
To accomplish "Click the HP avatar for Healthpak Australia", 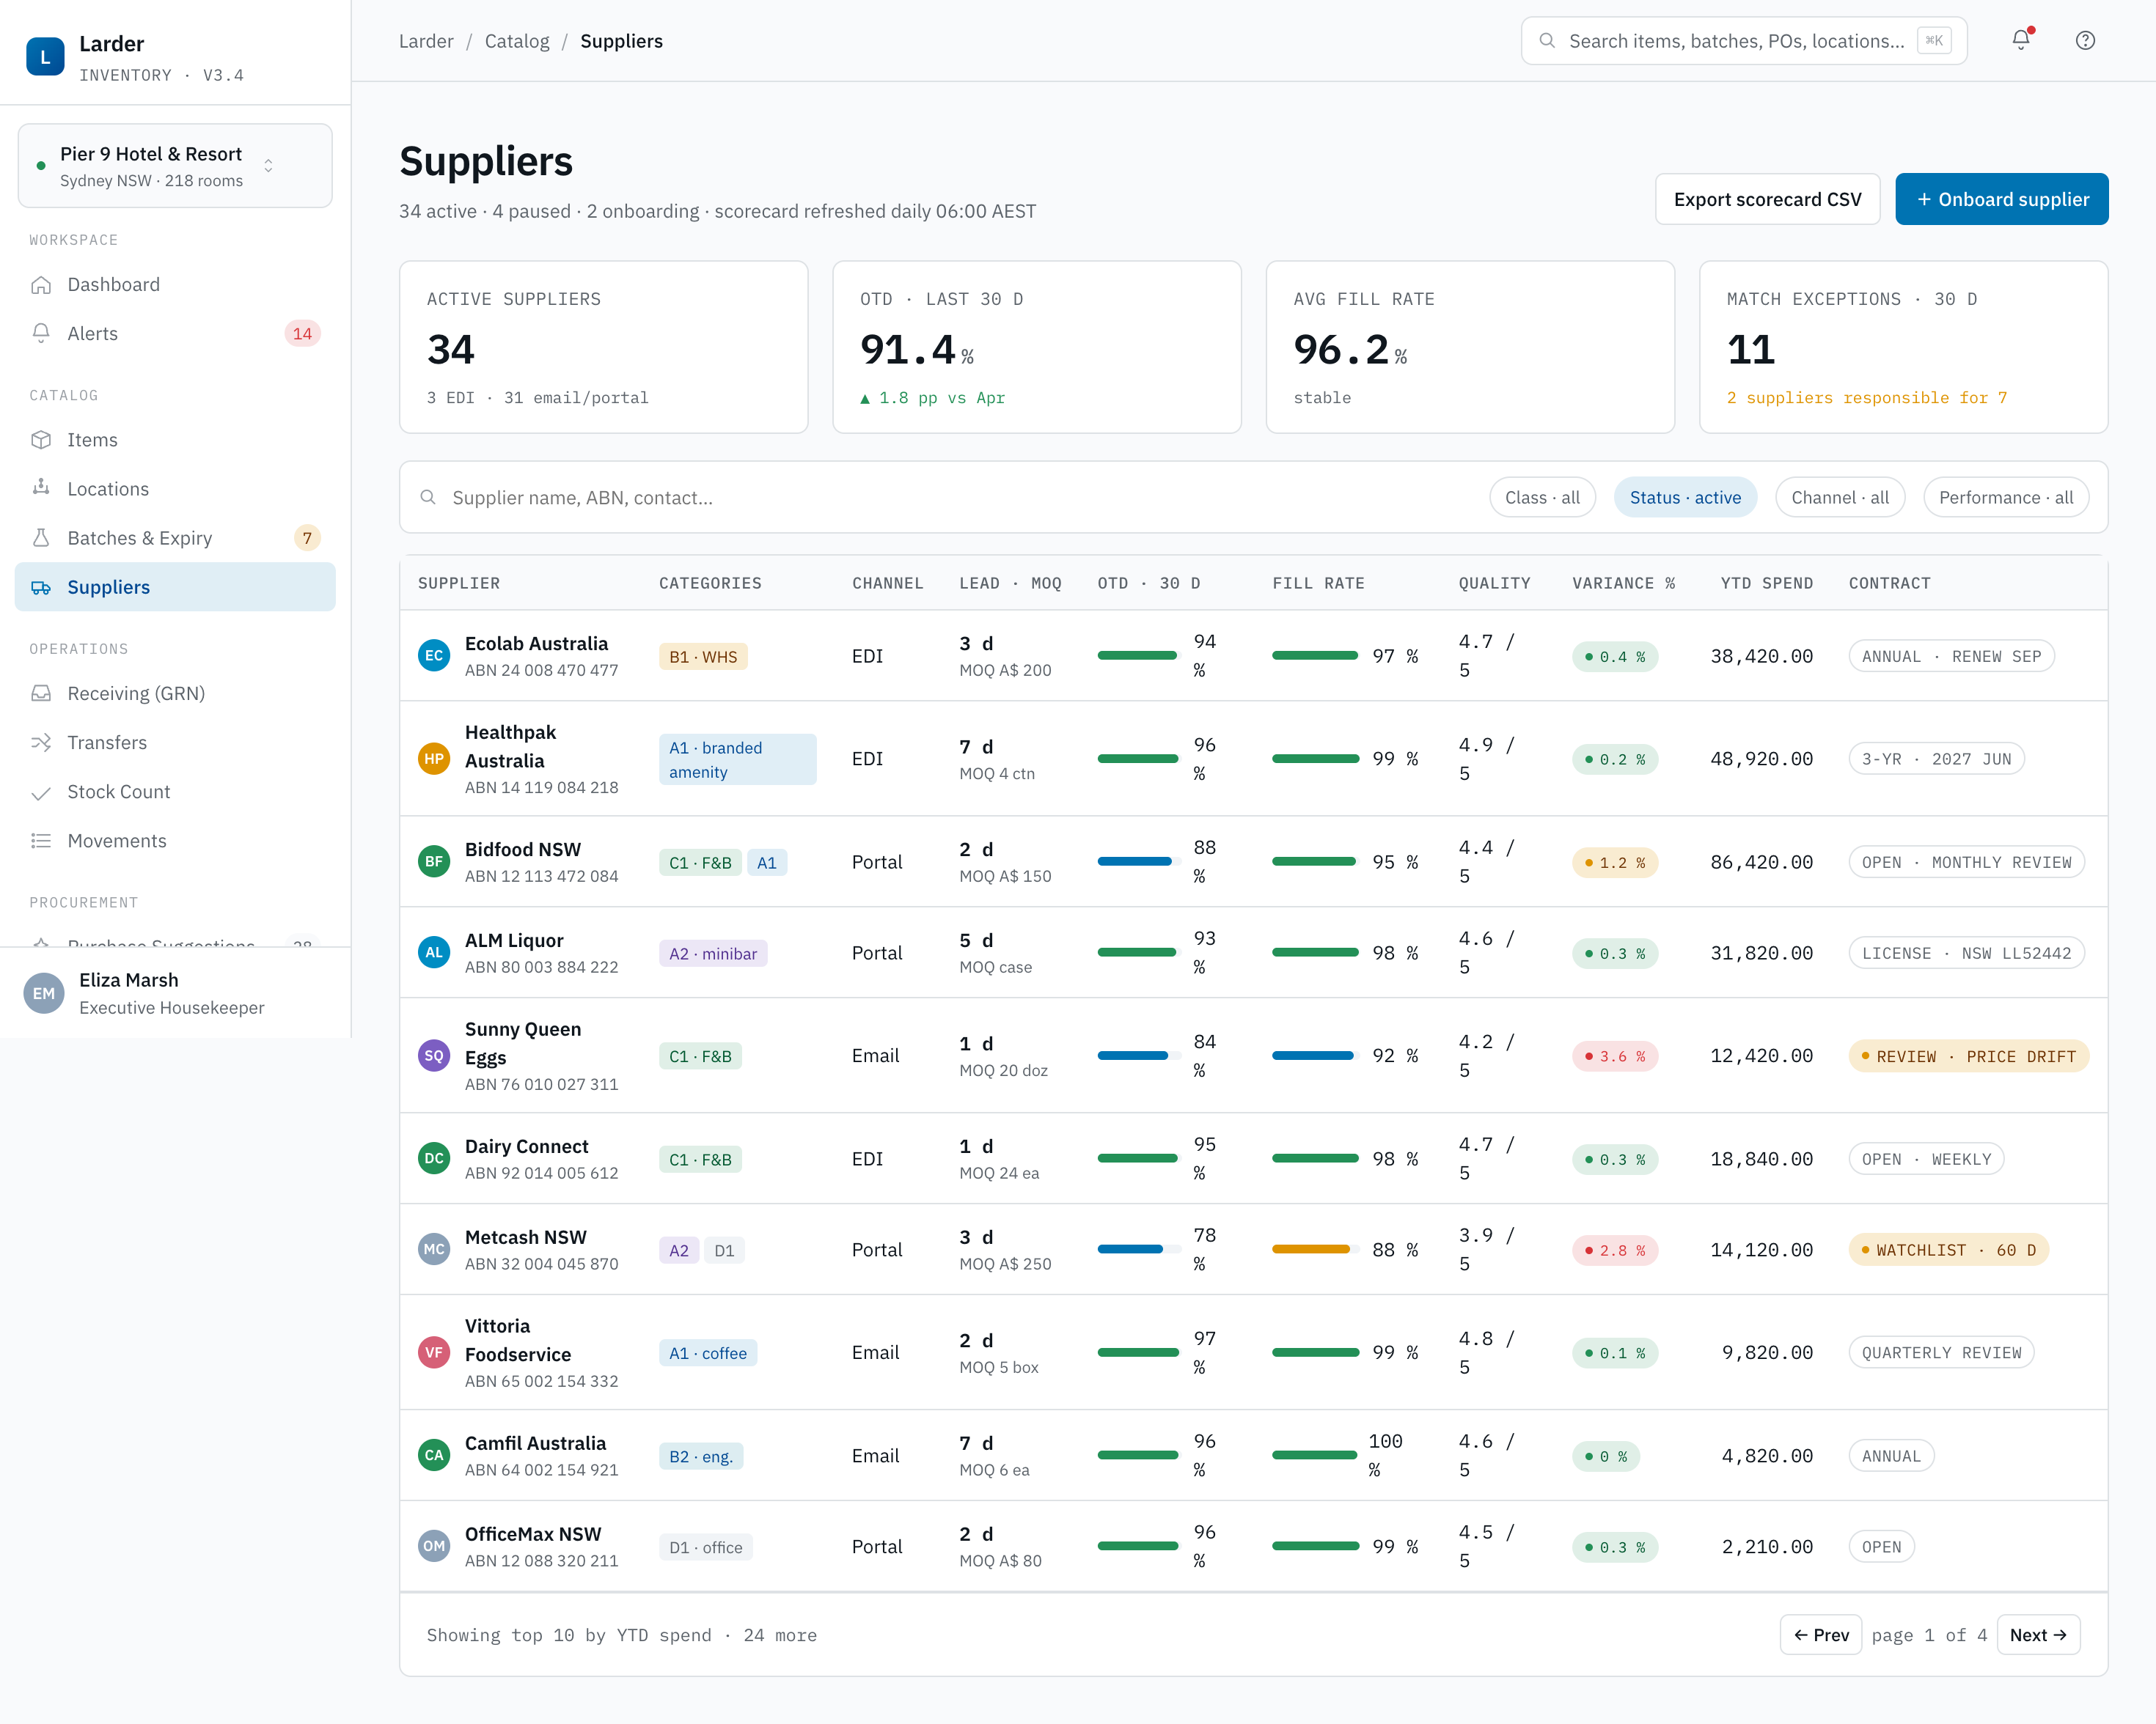I will tap(434, 759).
